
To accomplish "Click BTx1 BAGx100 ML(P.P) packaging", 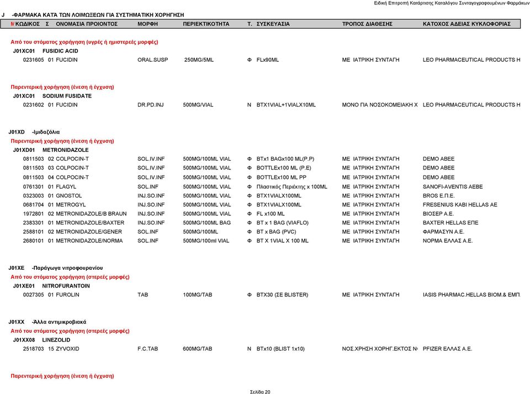I will (285, 159).
